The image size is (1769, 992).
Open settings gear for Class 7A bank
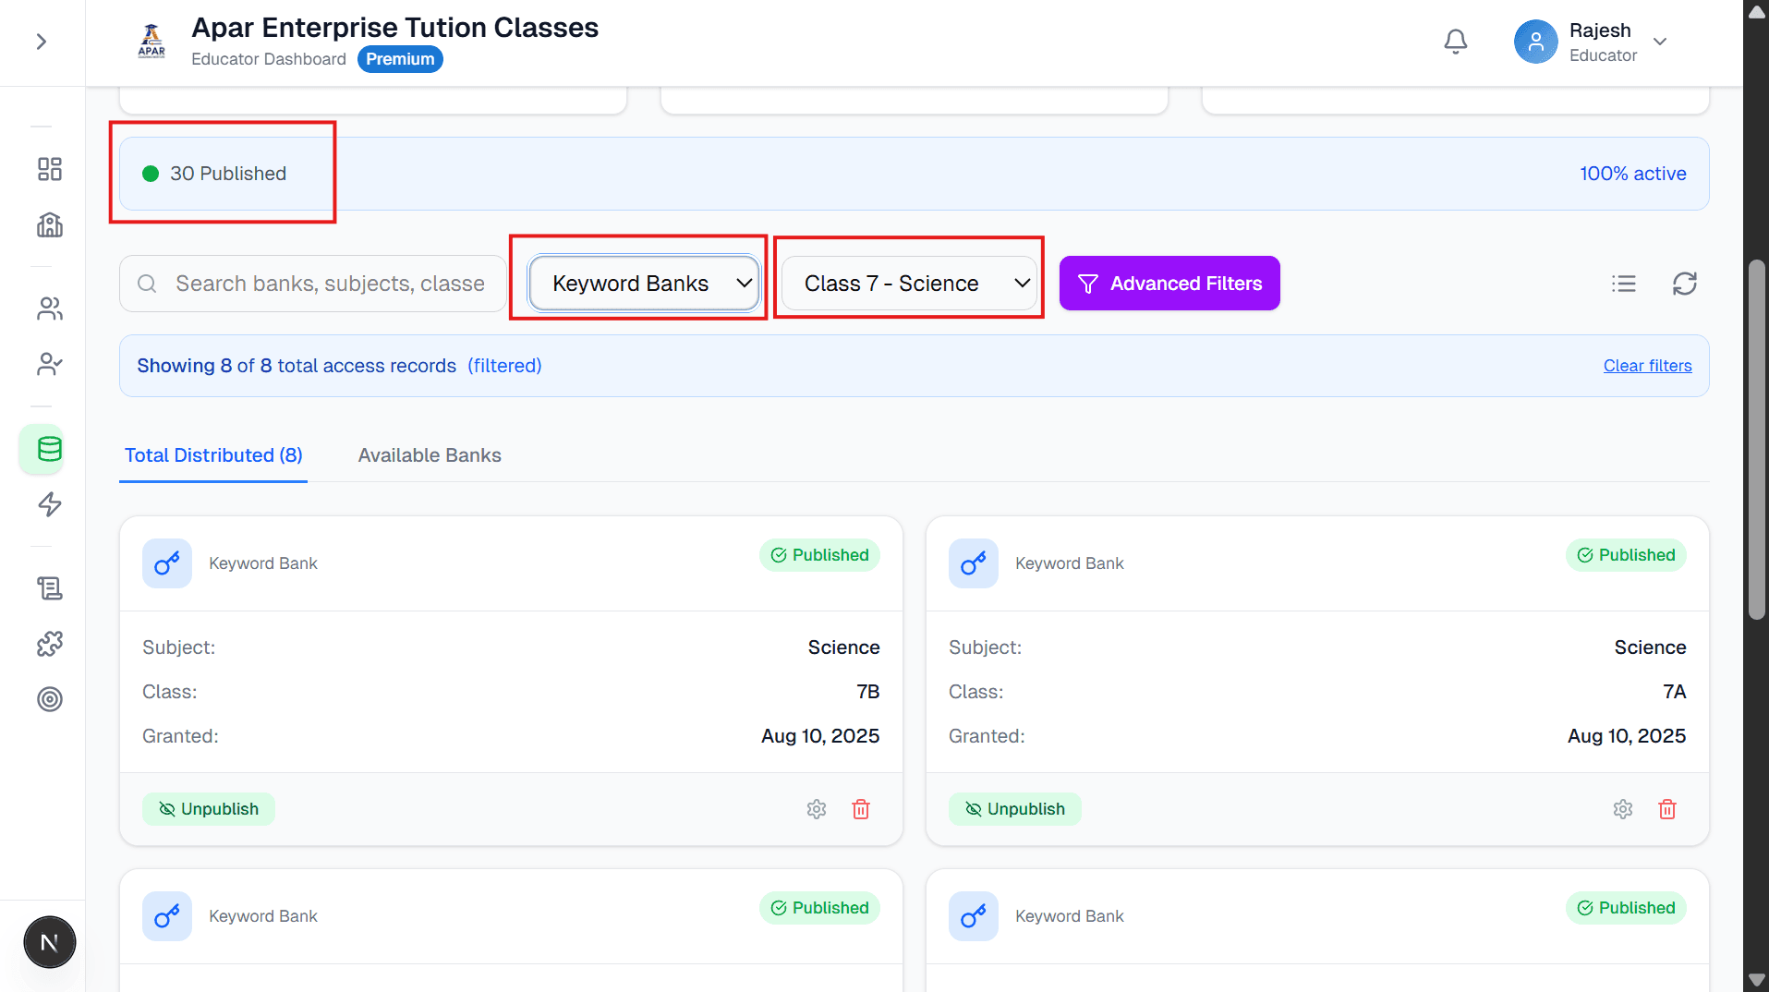(1623, 809)
